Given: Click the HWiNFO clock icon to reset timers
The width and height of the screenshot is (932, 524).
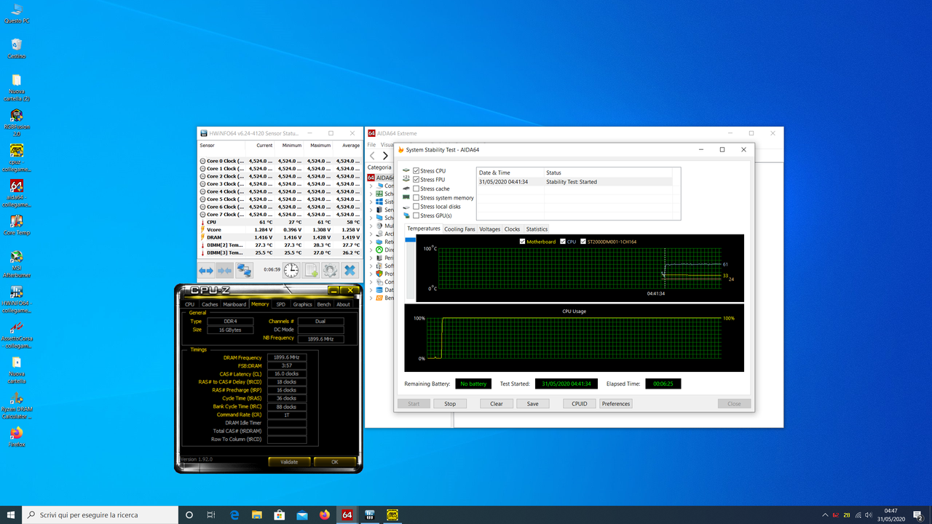Looking at the screenshot, I should pyautogui.click(x=291, y=270).
